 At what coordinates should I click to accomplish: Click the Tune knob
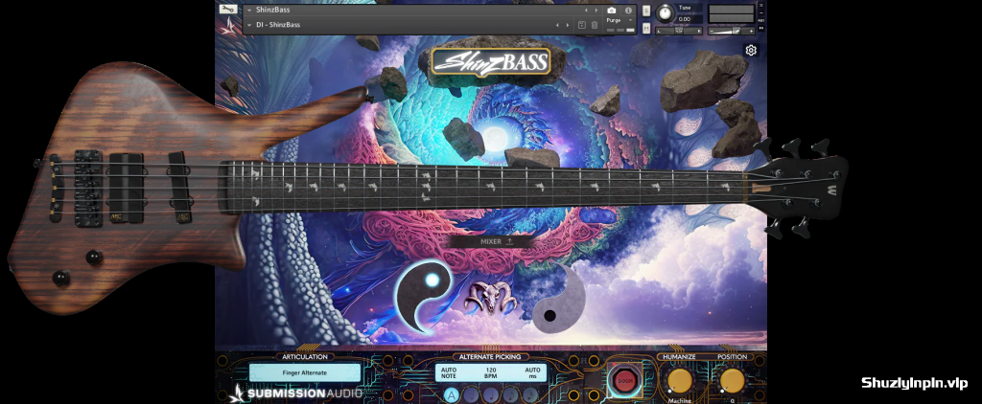666,12
